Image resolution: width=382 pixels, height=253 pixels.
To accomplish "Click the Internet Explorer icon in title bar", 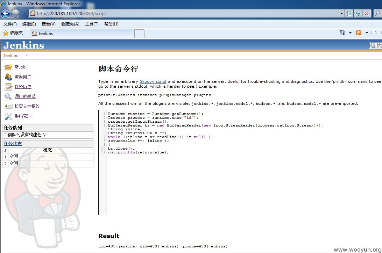I will [x=3, y=3].
